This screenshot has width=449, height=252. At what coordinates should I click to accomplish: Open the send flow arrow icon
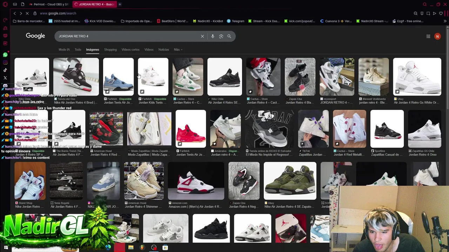pos(435,13)
